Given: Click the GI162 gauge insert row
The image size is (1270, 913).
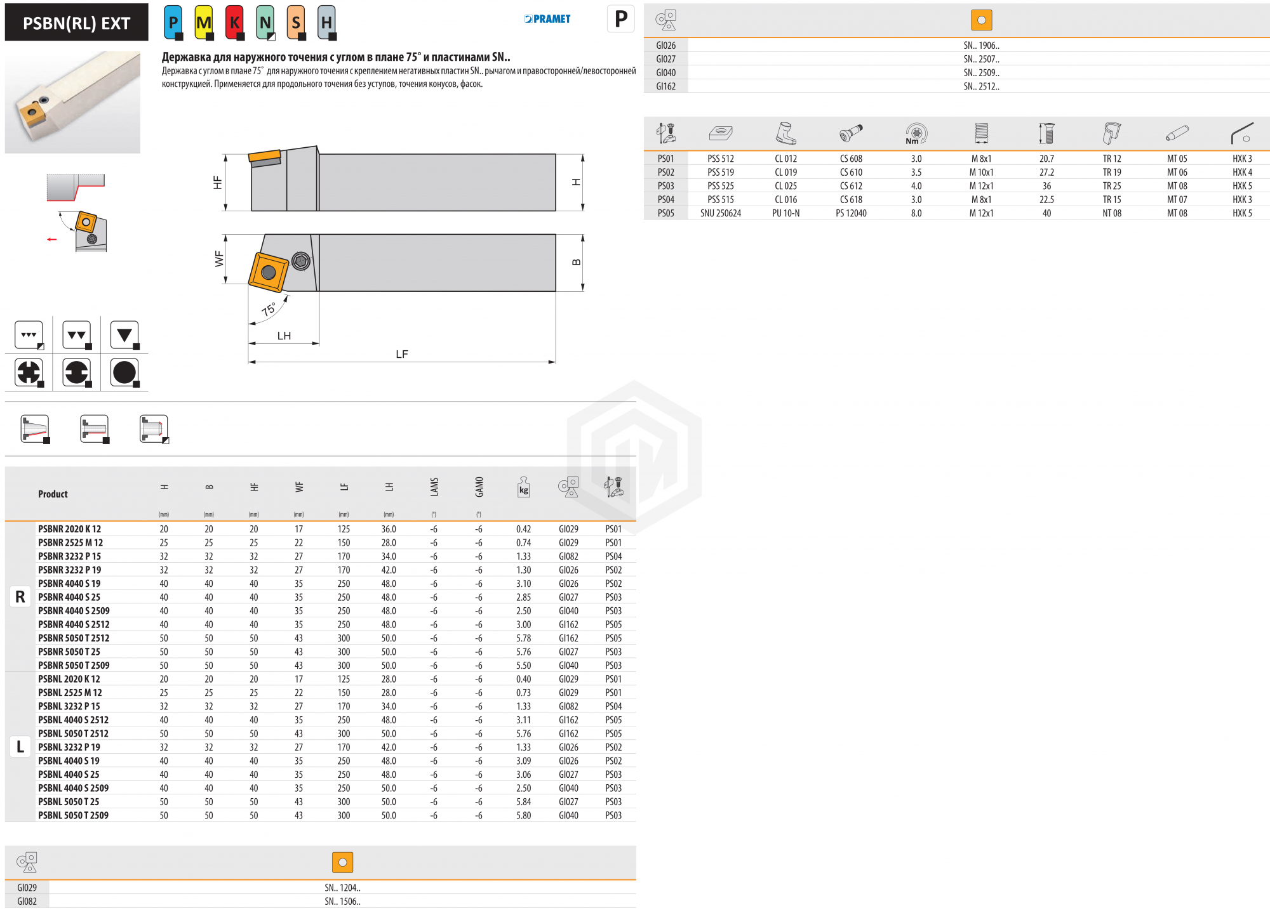Looking at the screenshot, I should point(665,86).
